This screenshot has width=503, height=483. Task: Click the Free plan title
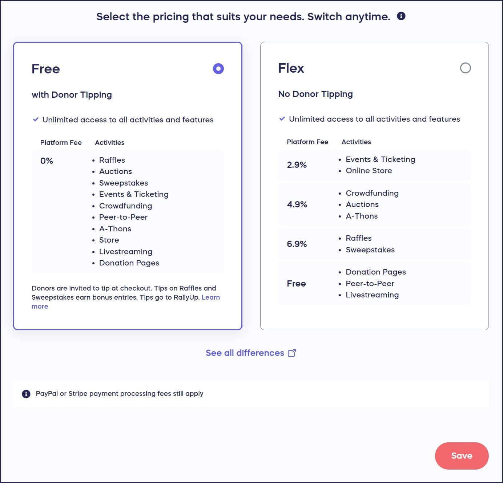coord(46,69)
